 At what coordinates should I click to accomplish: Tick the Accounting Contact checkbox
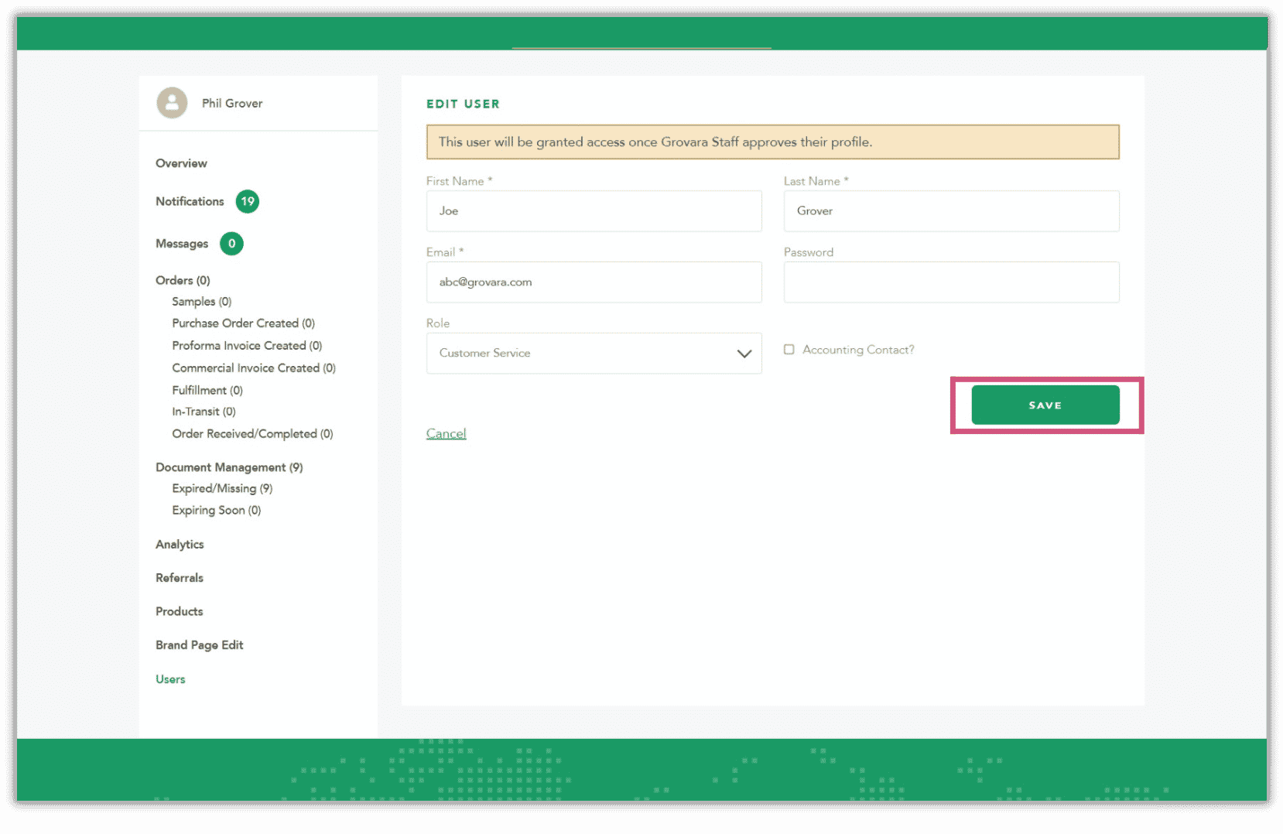(x=789, y=350)
